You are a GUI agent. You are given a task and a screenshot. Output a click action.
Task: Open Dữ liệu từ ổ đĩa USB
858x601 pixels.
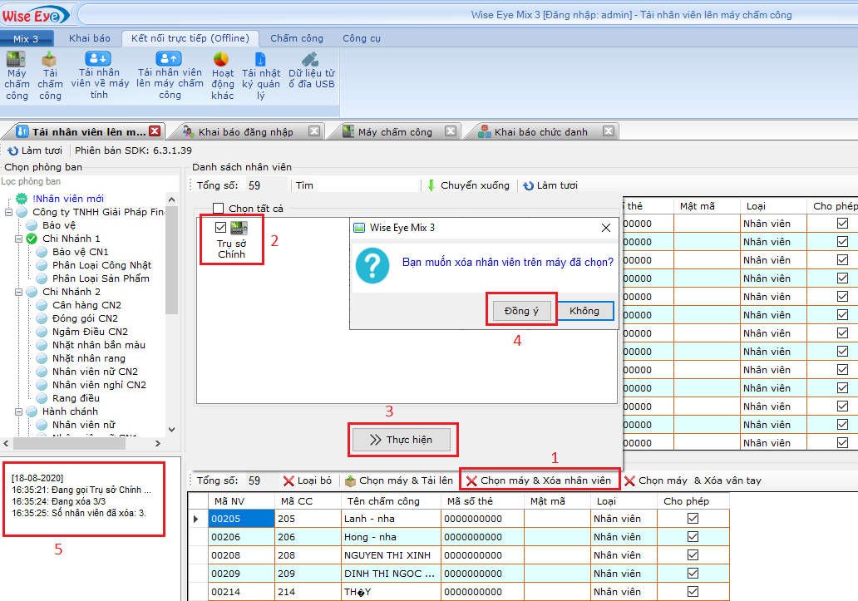[x=310, y=59]
